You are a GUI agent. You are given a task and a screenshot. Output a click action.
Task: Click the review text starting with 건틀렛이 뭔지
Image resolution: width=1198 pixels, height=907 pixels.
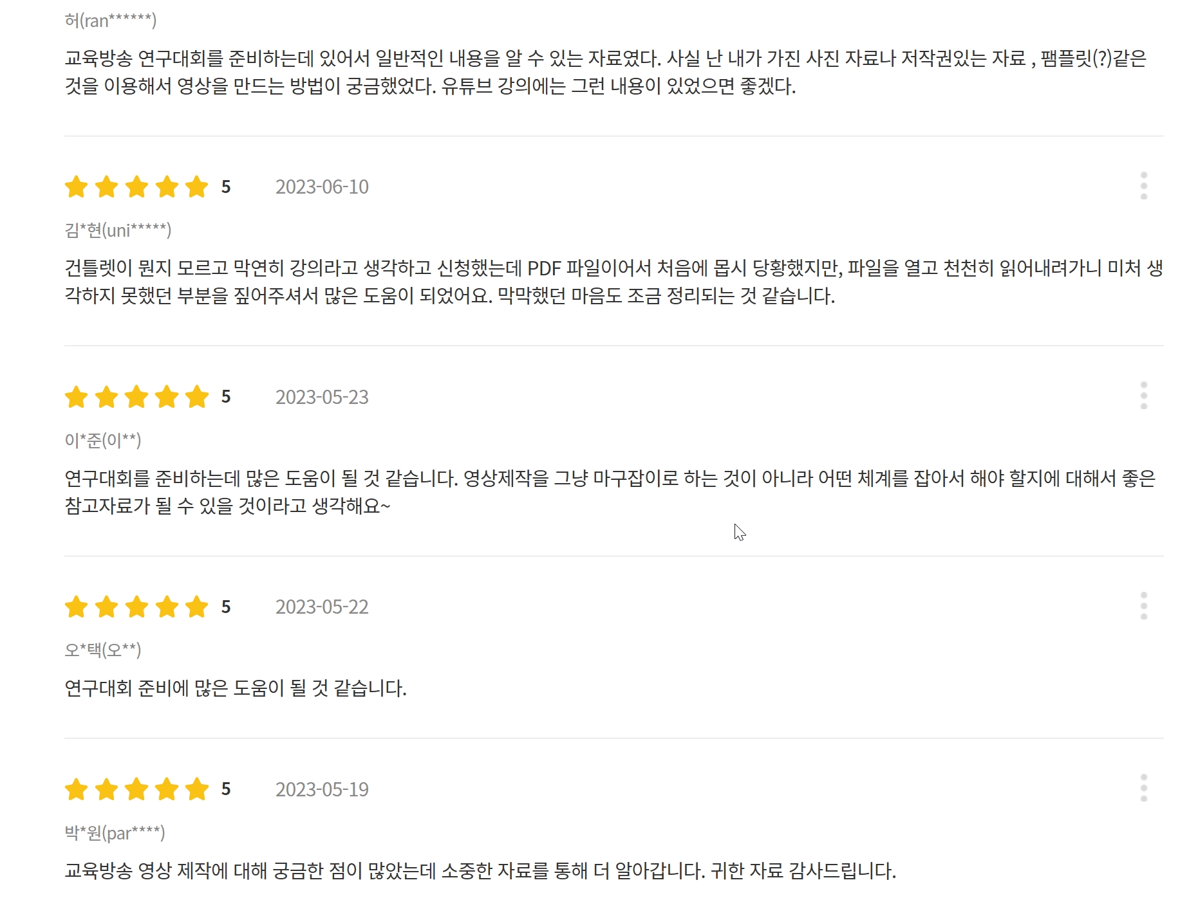(x=451, y=282)
